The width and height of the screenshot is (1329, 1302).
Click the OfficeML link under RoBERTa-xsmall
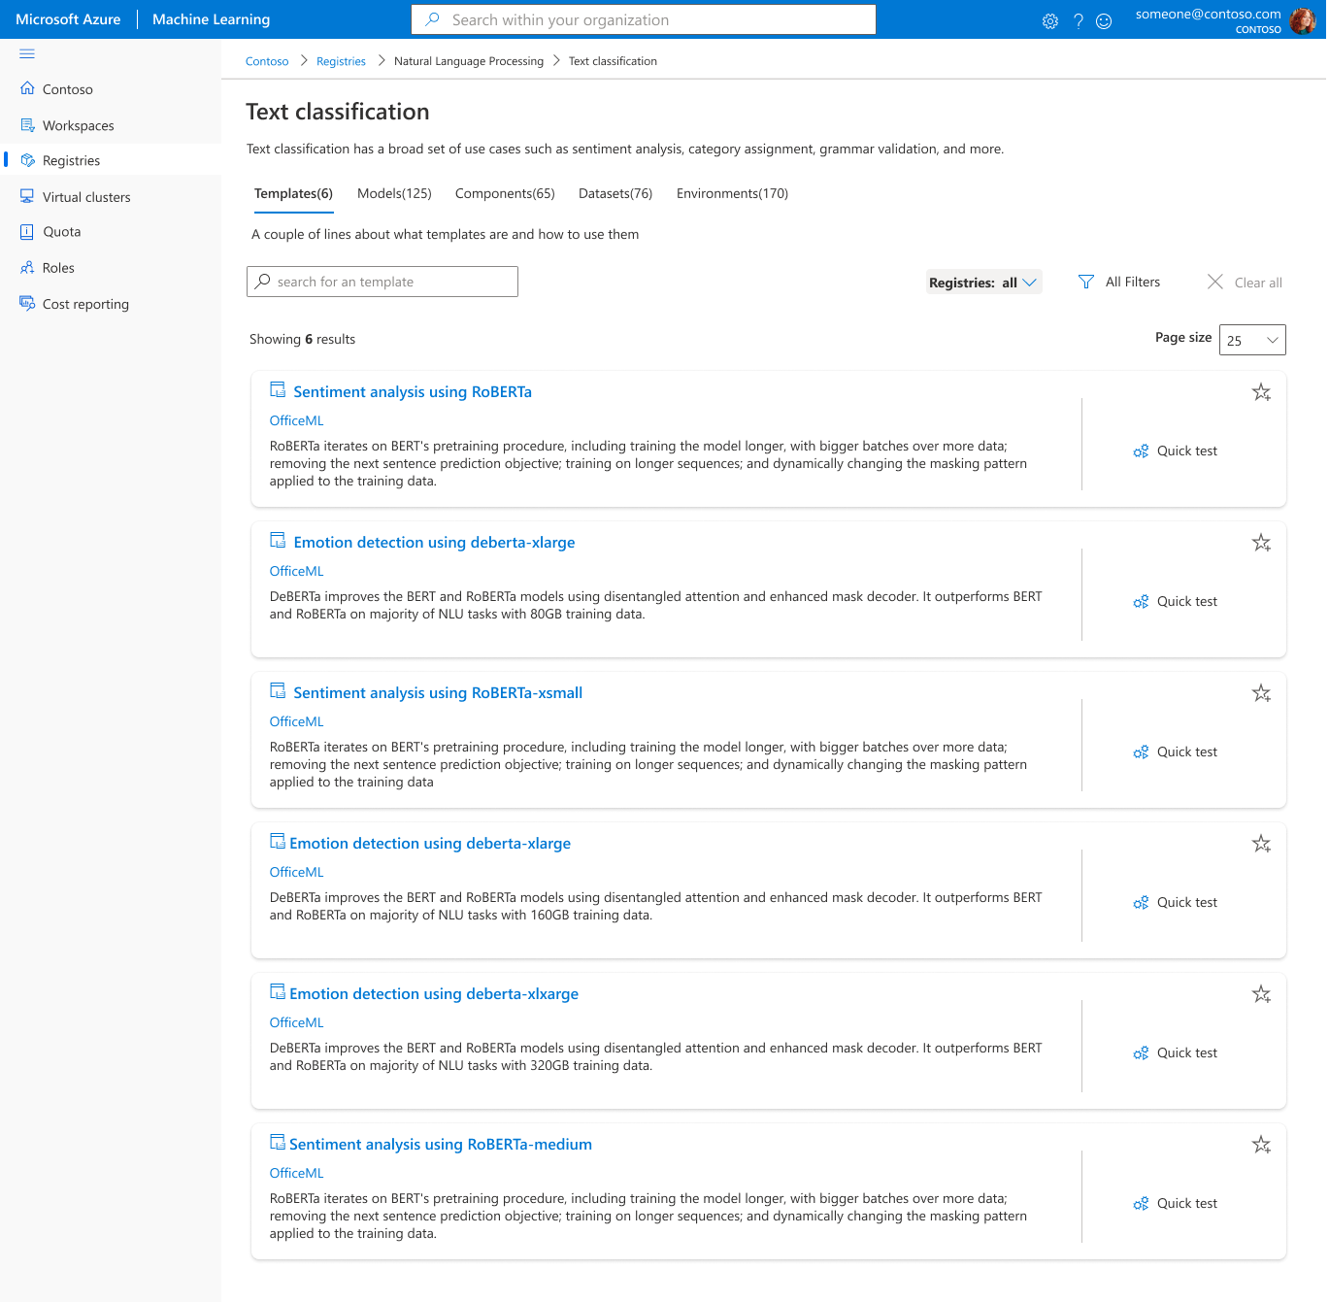click(296, 721)
